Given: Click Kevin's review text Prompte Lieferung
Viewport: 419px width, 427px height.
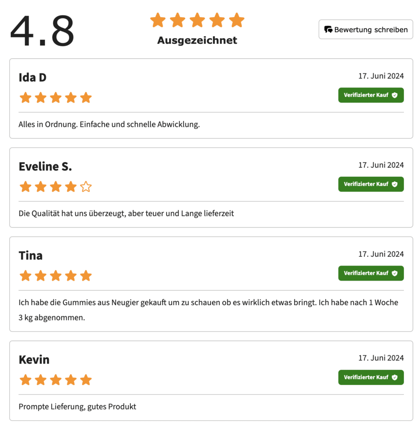Looking at the screenshot, I should click(77, 407).
